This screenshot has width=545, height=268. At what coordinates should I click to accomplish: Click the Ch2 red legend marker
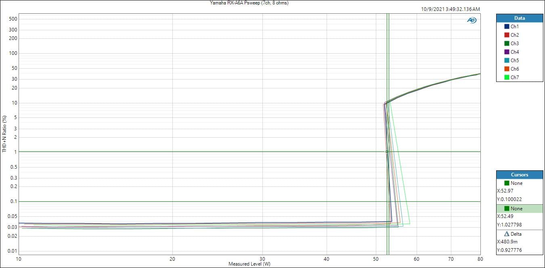click(x=507, y=35)
